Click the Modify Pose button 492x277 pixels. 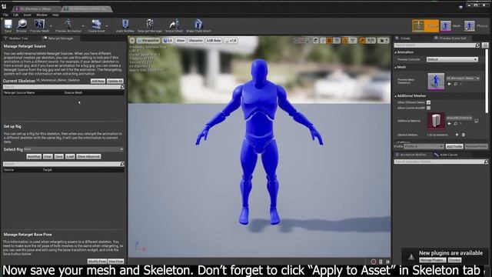click(x=97, y=262)
